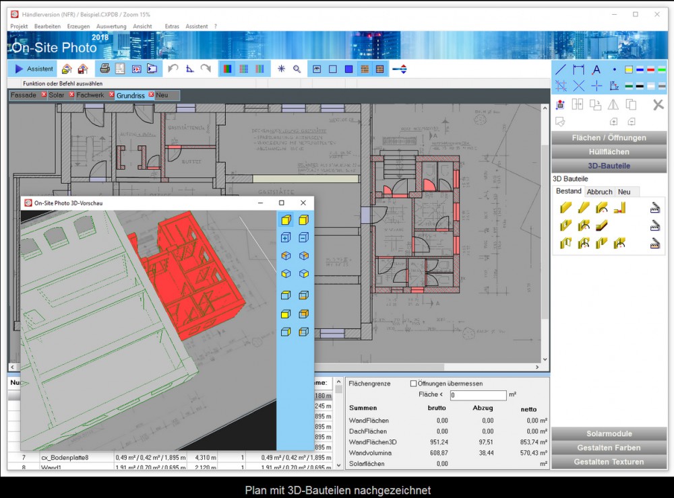674x498 pixels.
Task: Choose the bright green line color swatch
Action: [662, 69]
